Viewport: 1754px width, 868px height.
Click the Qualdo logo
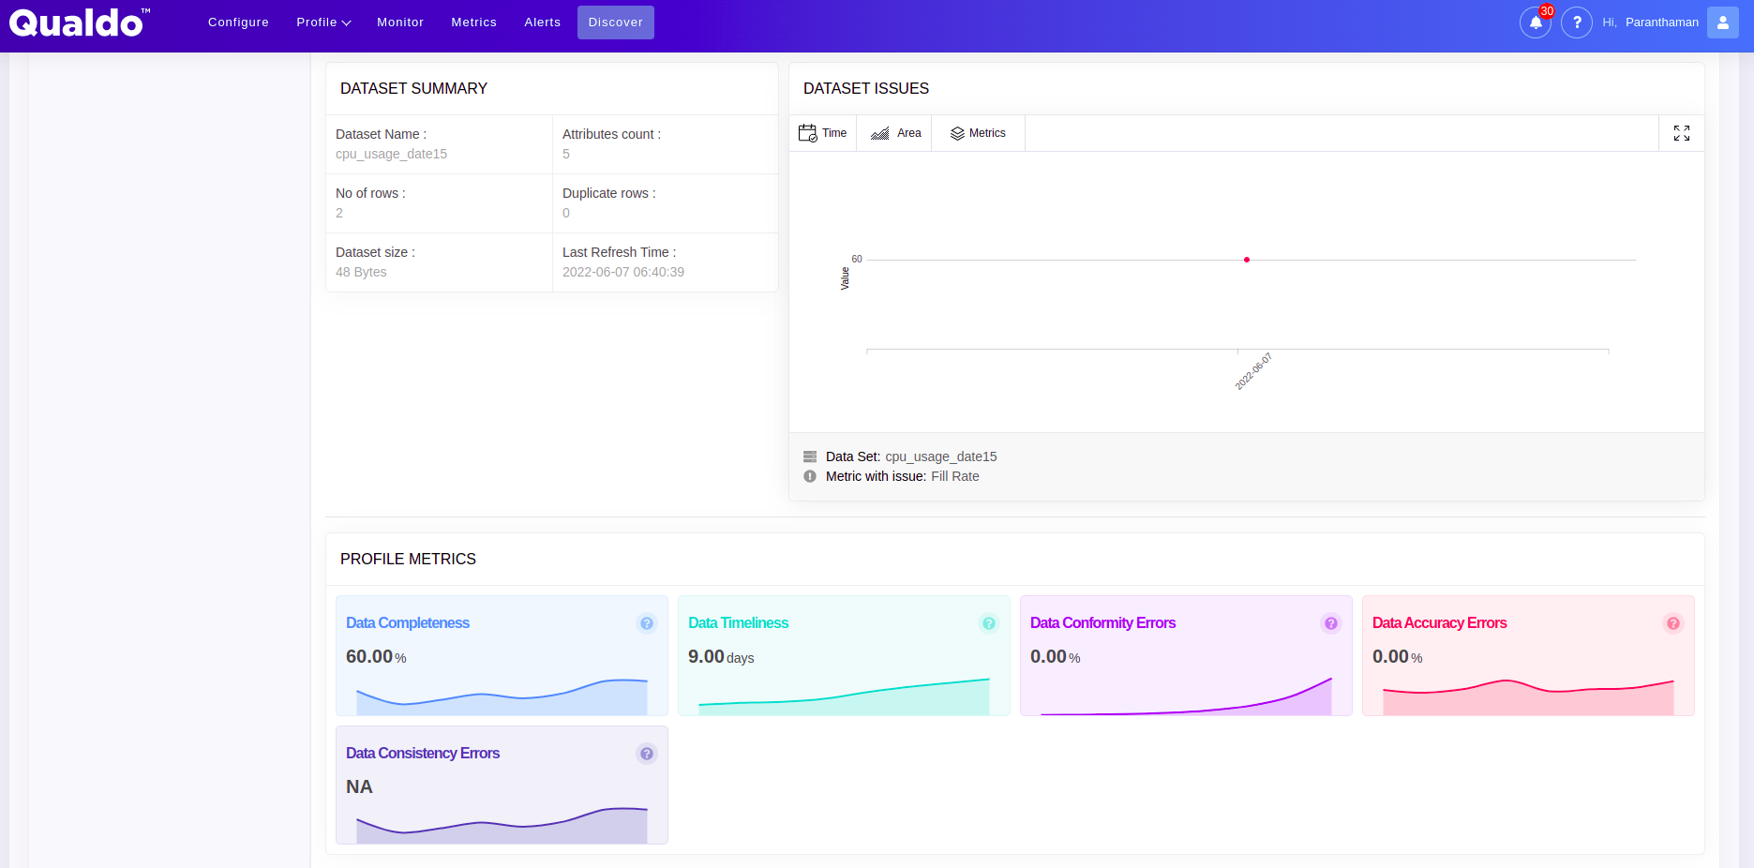tap(79, 22)
